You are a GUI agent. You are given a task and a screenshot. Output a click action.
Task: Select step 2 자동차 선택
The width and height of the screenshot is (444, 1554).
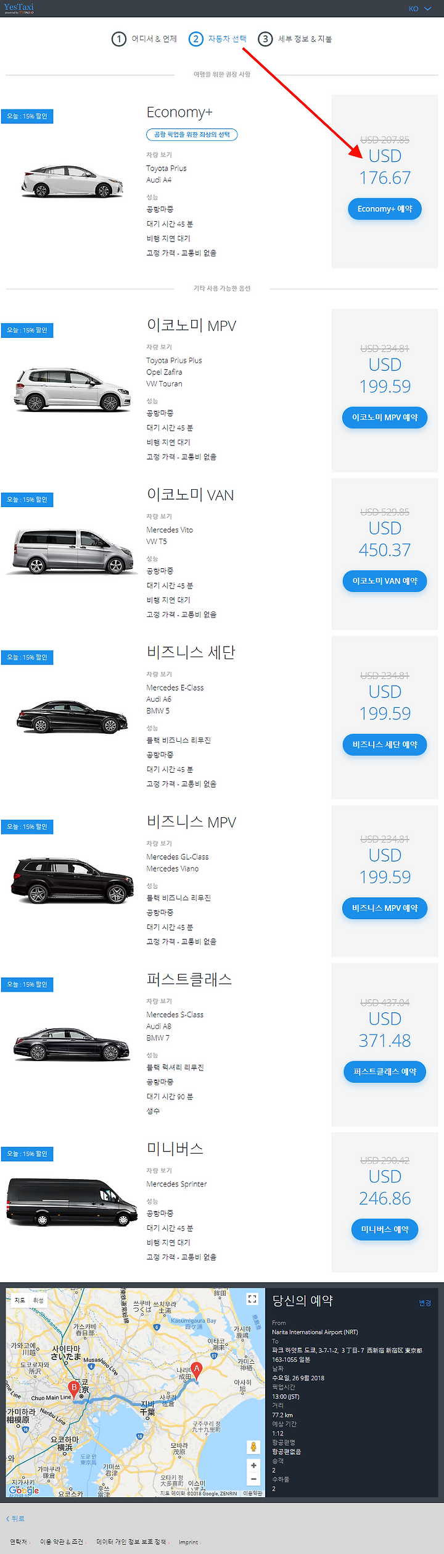(218, 39)
